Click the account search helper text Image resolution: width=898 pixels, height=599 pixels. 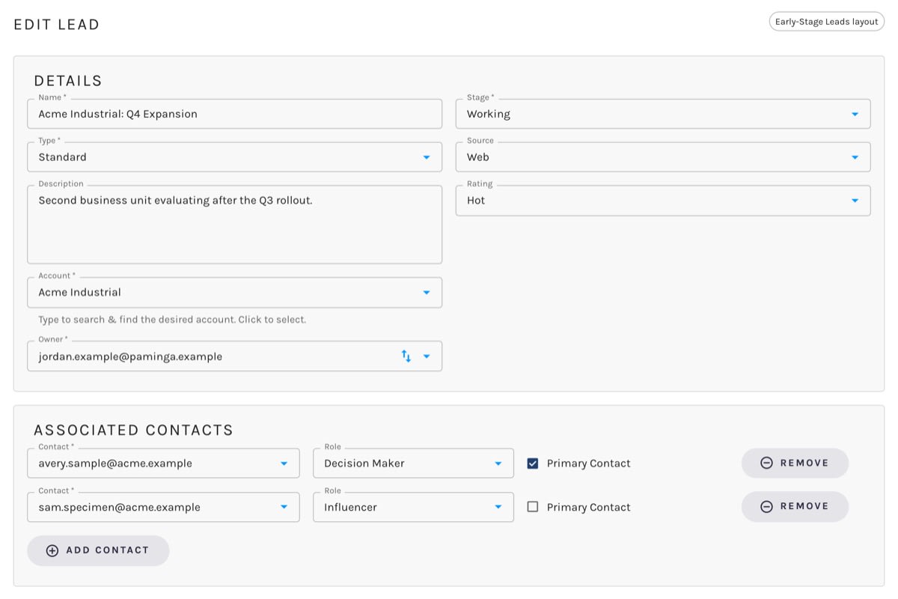pyautogui.click(x=172, y=320)
